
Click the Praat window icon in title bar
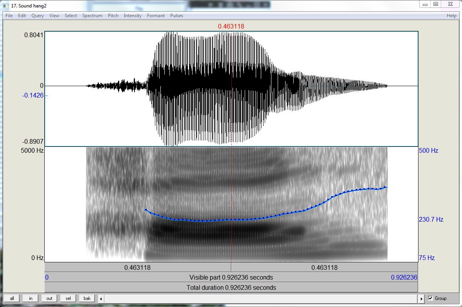click(x=5, y=5)
